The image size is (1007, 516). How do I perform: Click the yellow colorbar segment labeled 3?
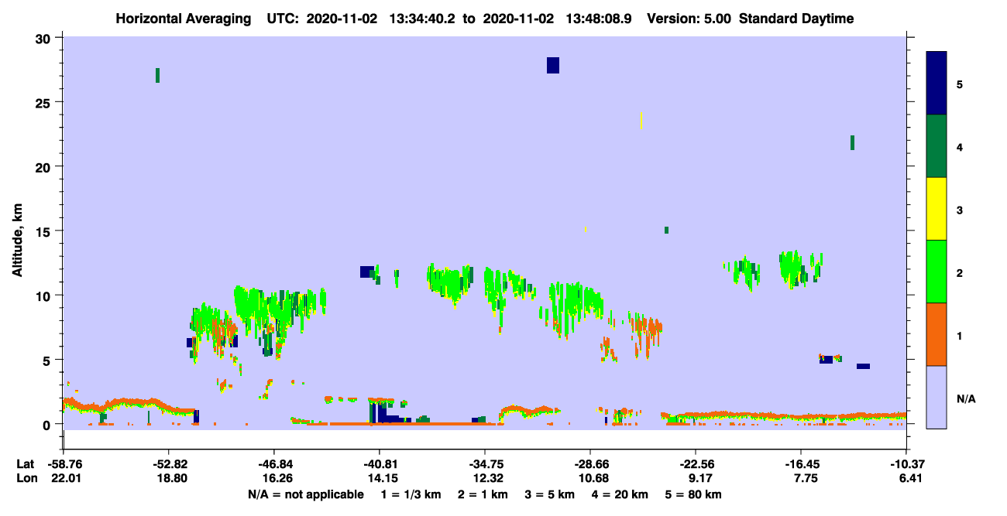pos(937,209)
